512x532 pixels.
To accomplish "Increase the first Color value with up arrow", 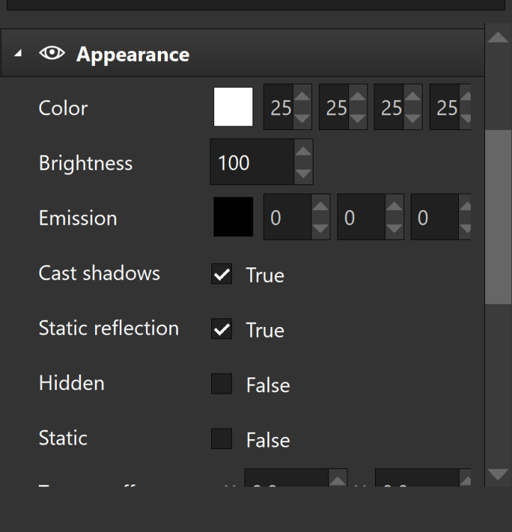I will 302,98.
